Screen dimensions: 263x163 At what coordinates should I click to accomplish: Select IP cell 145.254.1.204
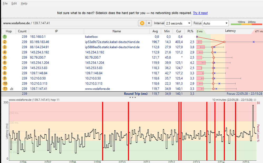pos(39,62)
